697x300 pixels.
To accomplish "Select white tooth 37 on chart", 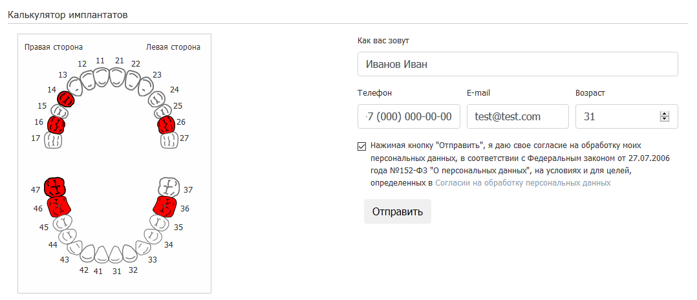I will point(169,187).
